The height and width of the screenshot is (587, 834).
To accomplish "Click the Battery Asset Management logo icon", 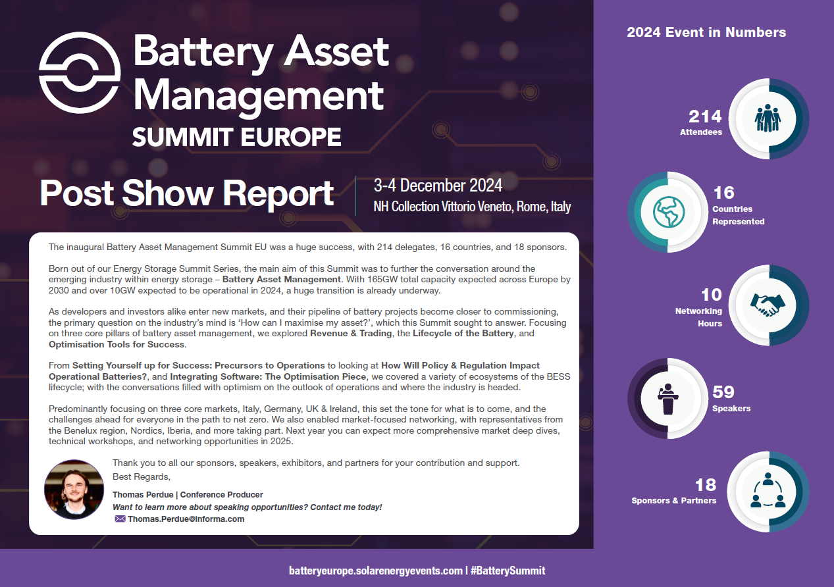I will click(80, 73).
